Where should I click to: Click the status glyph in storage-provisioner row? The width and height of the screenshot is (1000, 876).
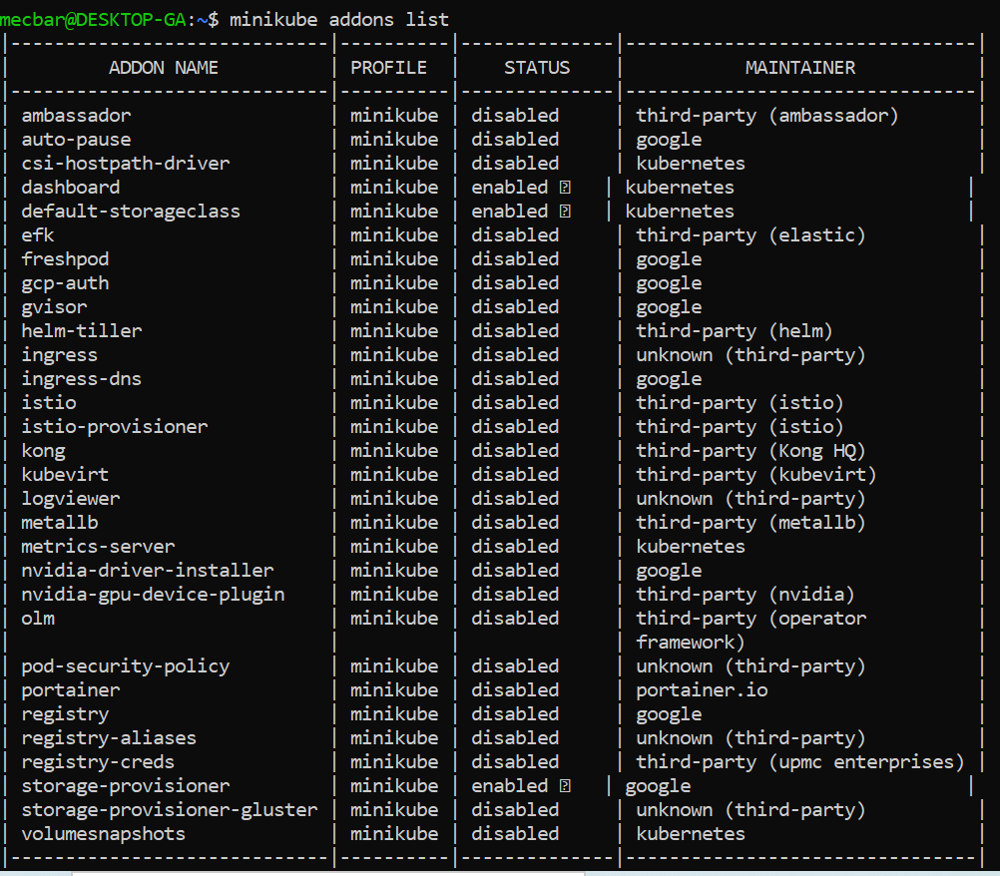pyautogui.click(x=565, y=786)
